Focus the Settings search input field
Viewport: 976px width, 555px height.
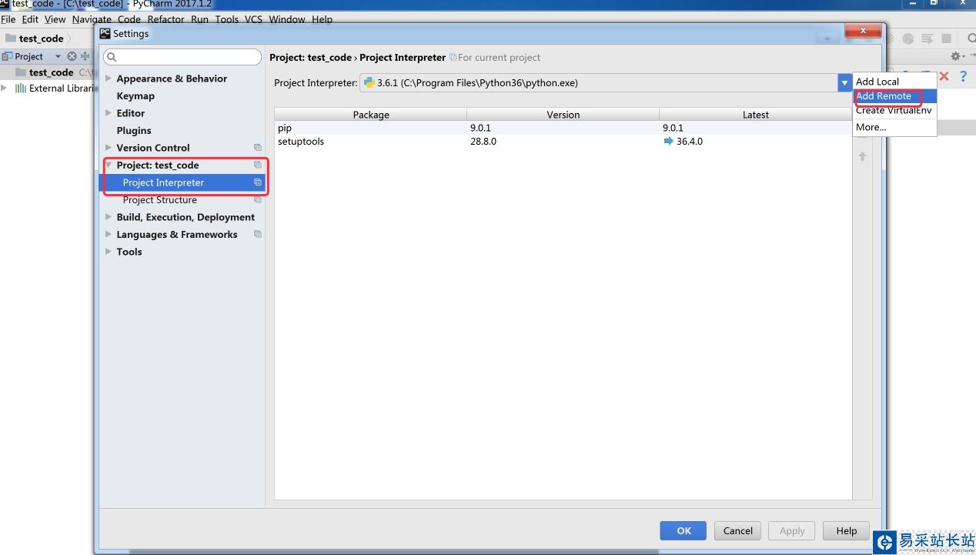tap(182, 57)
